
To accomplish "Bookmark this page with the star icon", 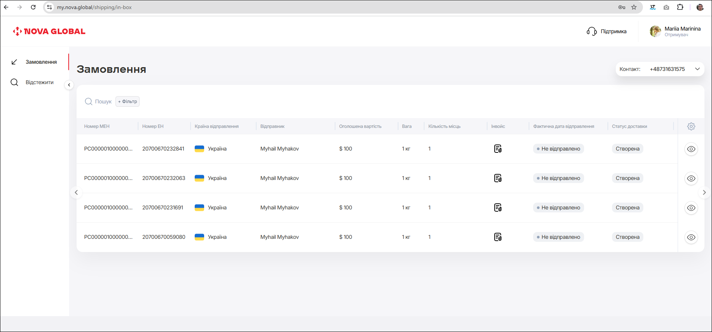I will 634,7.
